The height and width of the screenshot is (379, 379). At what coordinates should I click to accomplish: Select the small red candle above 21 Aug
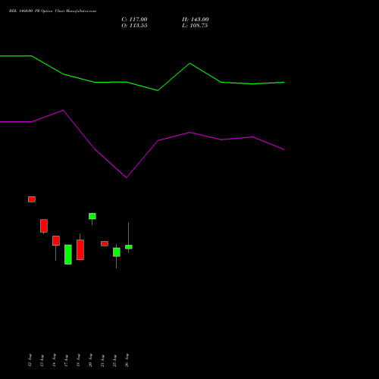point(105,243)
